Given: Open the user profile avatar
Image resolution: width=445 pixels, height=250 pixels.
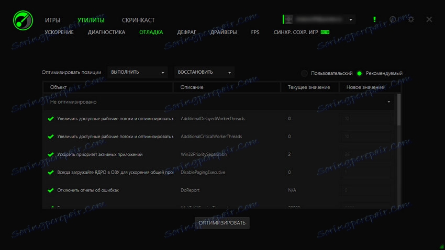Looking at the screenshot, I should pyautogui.click(x=288, y=19).
